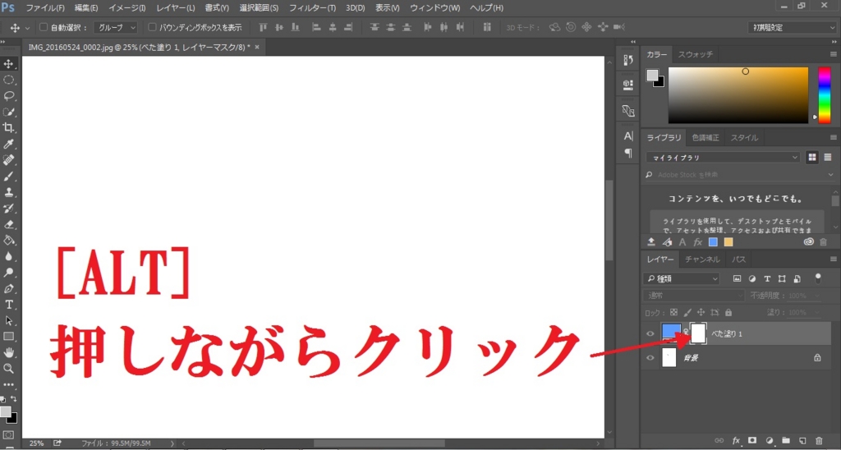This screenshot has height=450, width=841.
Task: Select the Lasso tool
Action: (x=8, y=96)
